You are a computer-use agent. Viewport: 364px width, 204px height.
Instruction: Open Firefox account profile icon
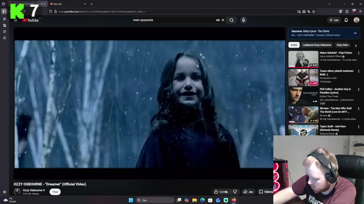[x=340, y=12]
